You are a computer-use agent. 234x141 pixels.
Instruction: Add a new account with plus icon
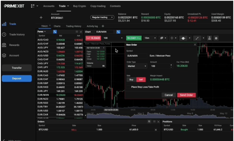coord(41,18)
